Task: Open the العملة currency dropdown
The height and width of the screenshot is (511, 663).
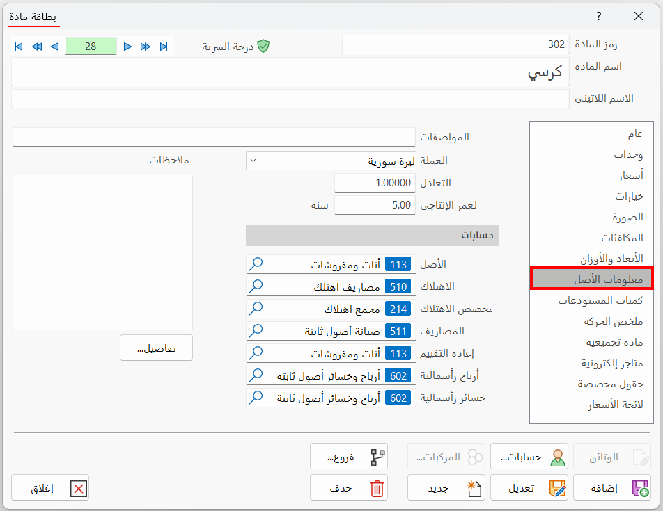Action: click(253, 161)
